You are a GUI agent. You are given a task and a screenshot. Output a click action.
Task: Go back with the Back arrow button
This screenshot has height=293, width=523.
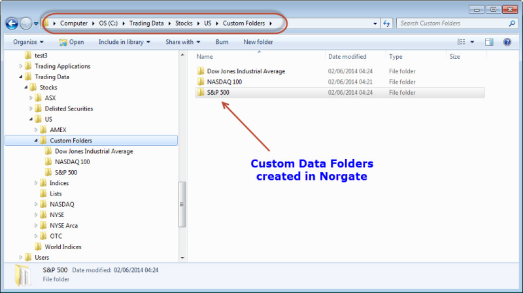12,24
